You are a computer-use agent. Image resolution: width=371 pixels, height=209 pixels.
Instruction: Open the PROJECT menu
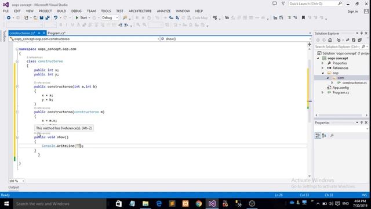pyautogui.click(x=45, y=11)
